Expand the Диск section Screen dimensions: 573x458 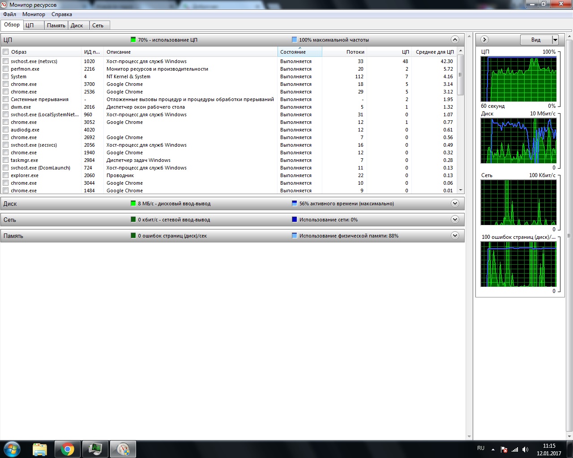pos(455,204)
